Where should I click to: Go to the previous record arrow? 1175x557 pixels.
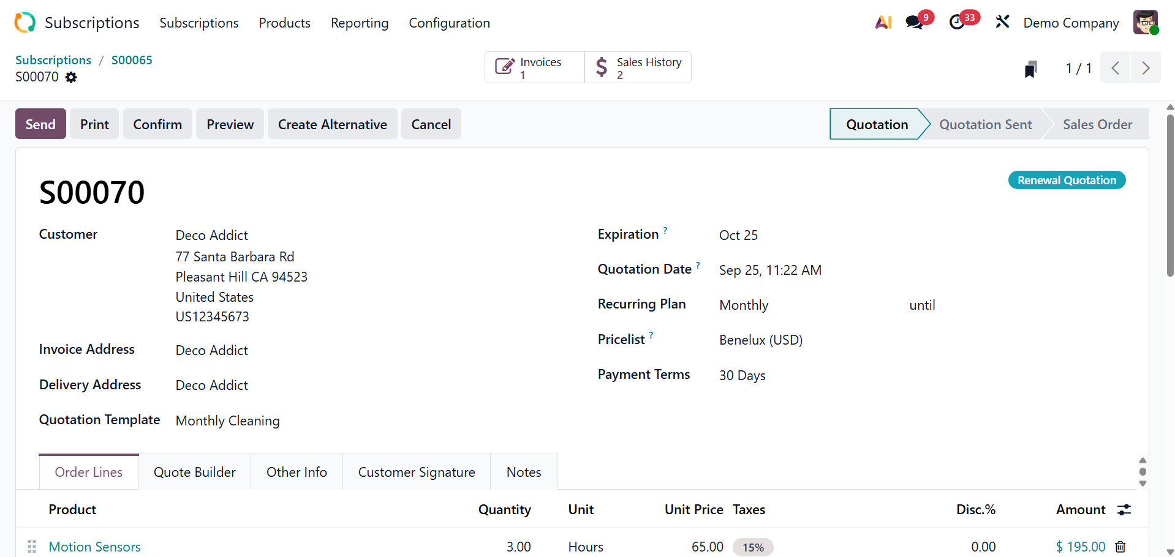(x=1116, y=68)
